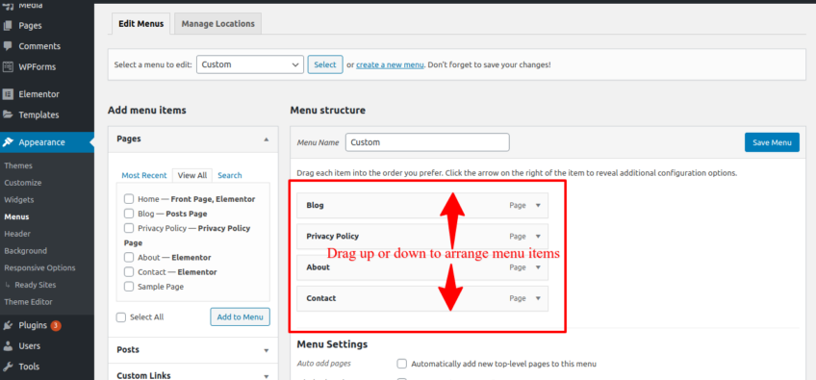Click the Comments speech bubble icon

tap(8, 46)
